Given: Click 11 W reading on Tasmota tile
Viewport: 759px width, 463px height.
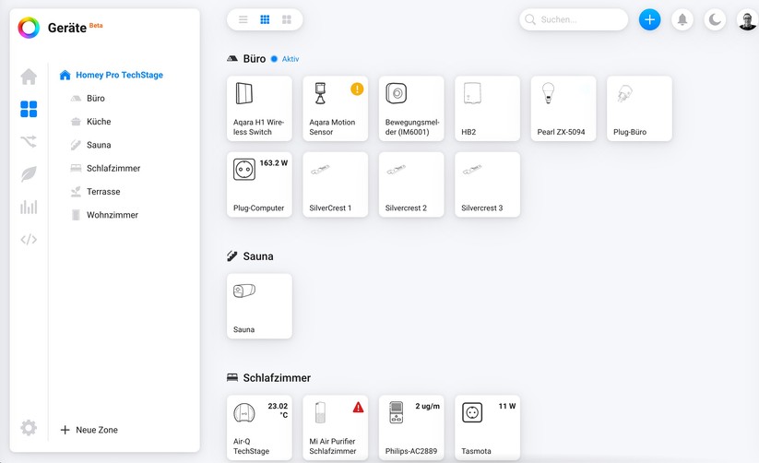Looking at the screenshot, I should (507, 407).
